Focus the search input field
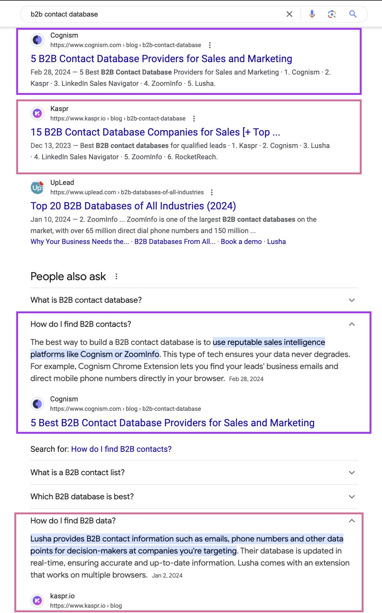Image resolution: width=382 pixels, height=613 pixels. (x=151, y=14)
